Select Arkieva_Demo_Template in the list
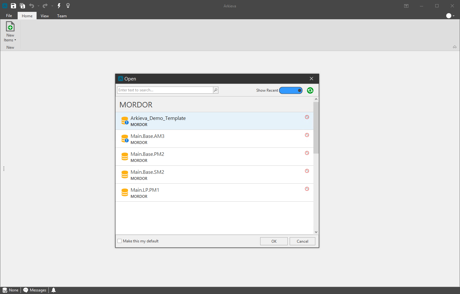 [214, 121]
